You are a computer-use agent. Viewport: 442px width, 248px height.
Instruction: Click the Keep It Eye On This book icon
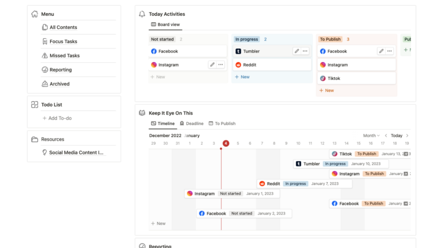(x=142, y=113)
